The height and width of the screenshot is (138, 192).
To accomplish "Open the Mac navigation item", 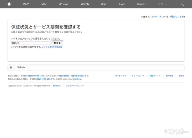I will pyautogui.click(x=44, y=4).
